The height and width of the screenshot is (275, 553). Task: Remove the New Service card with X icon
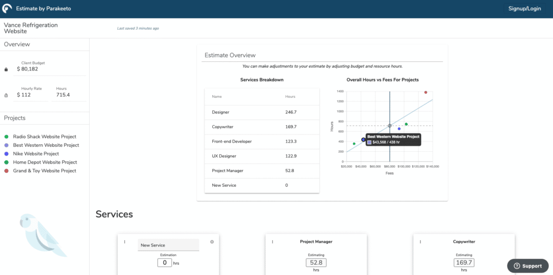pos(212,242)
